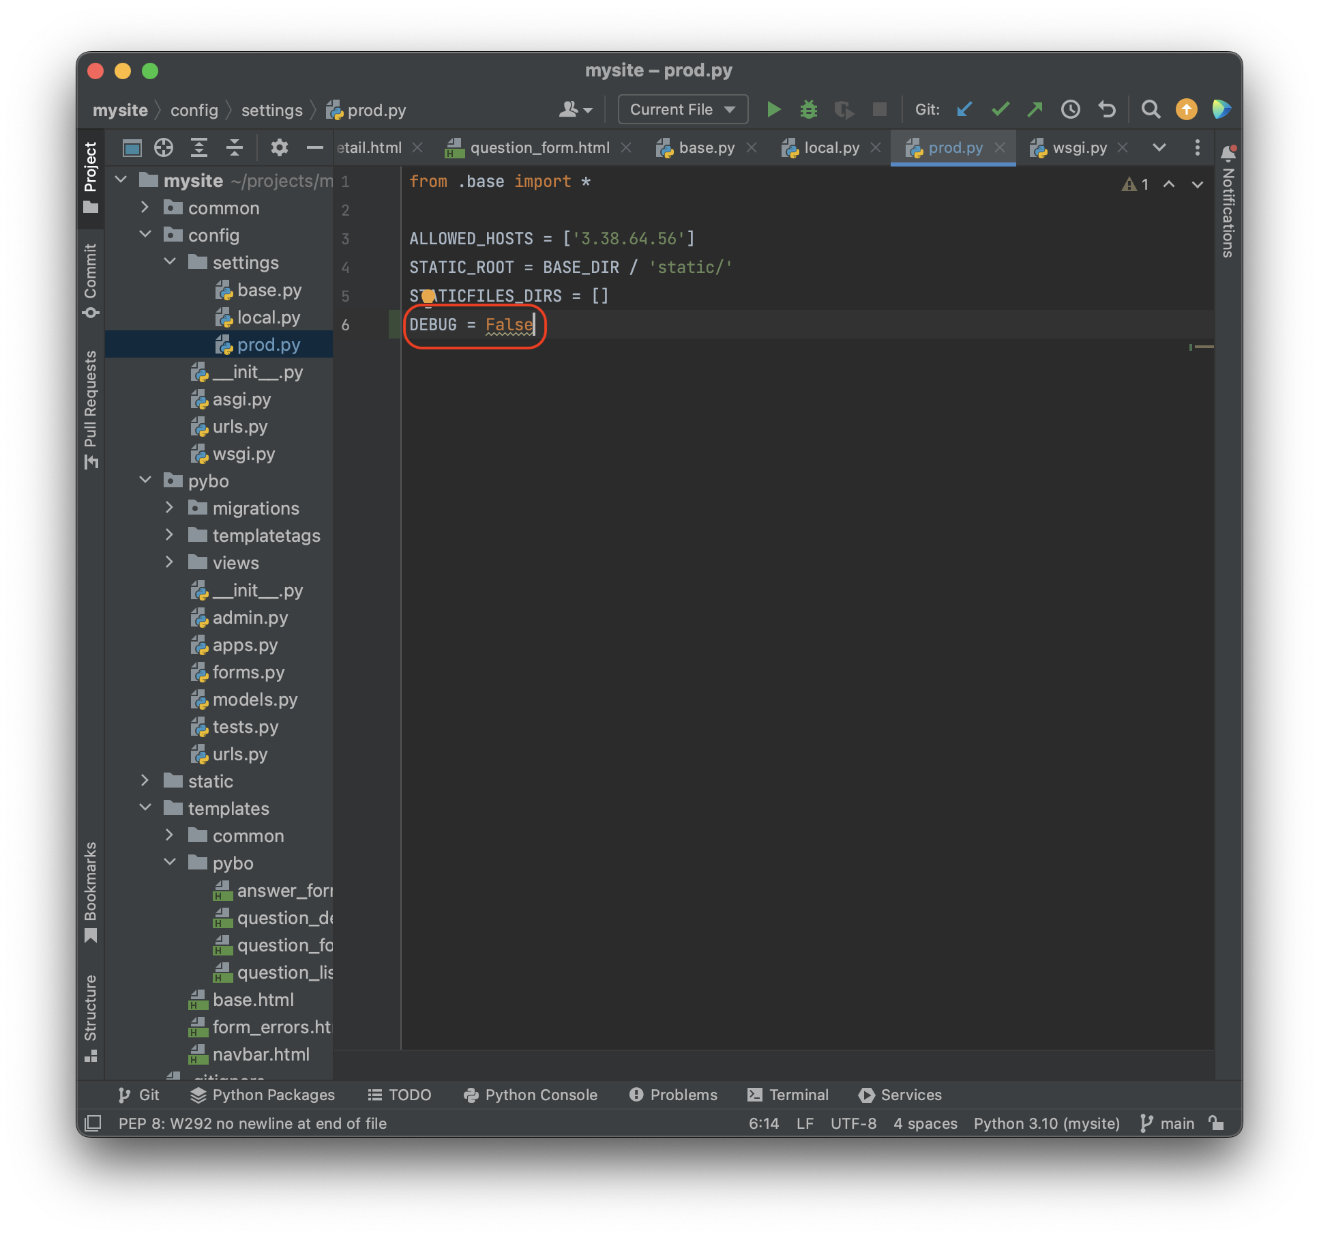
Task: Click the green Run button
Action: 773,109
